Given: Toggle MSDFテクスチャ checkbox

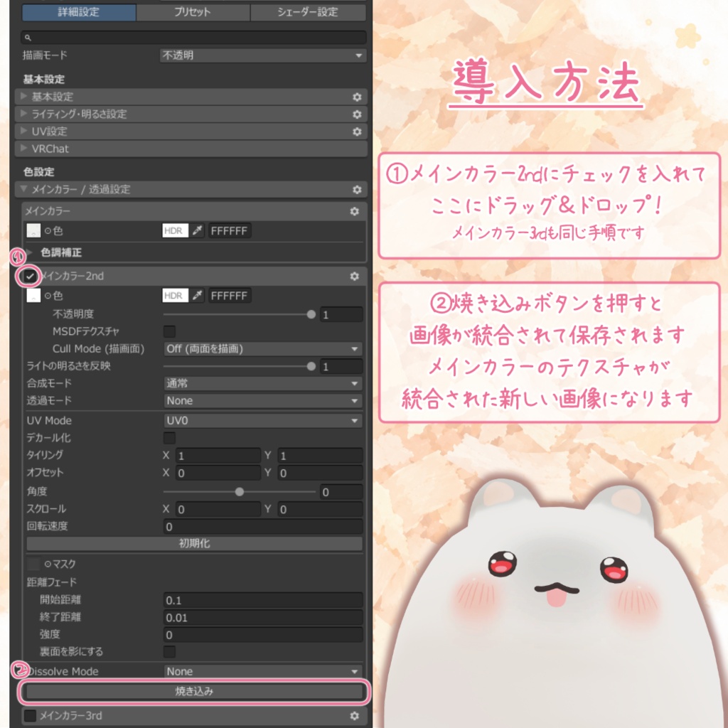Looking at the screenshot, I should coord(169,331).
